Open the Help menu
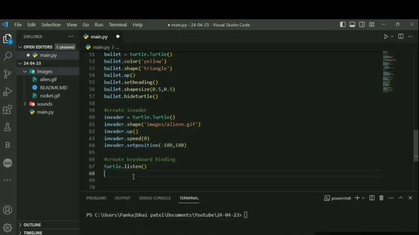This screenshot has height=235, width=419. tap(137, 25)
